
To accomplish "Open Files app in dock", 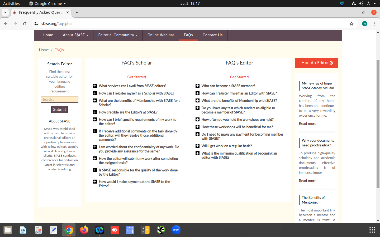I will point(8,230).
